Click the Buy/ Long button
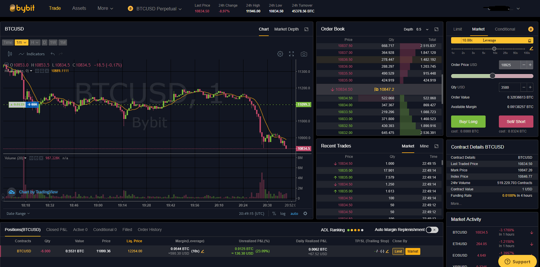Screen dimensions: 540x267 coord(468,122)
